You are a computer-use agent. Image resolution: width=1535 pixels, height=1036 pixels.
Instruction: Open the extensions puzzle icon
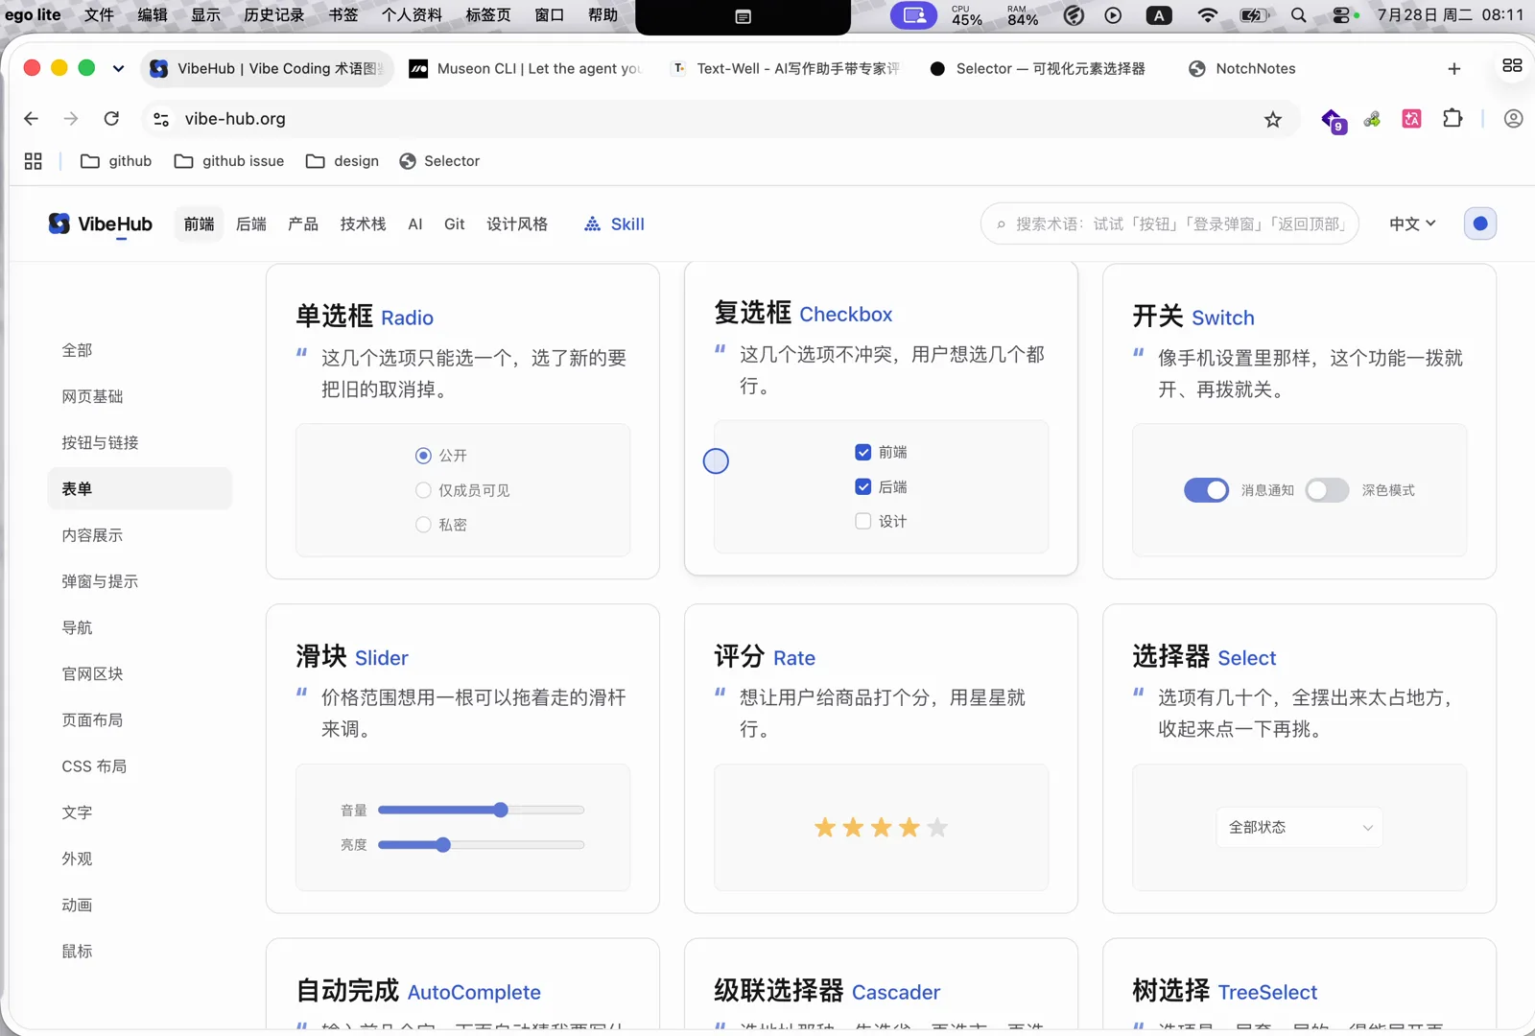1452,118
